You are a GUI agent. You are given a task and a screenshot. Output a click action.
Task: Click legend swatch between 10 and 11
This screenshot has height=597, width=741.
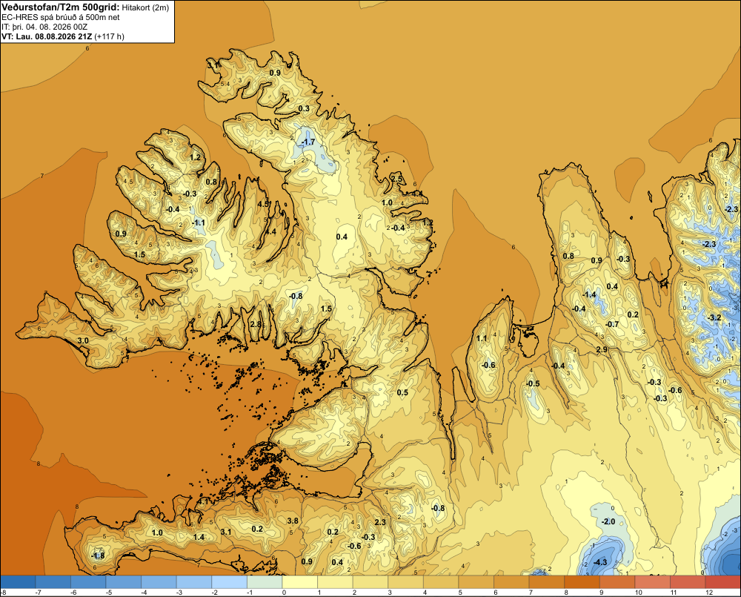coord(653,582)
